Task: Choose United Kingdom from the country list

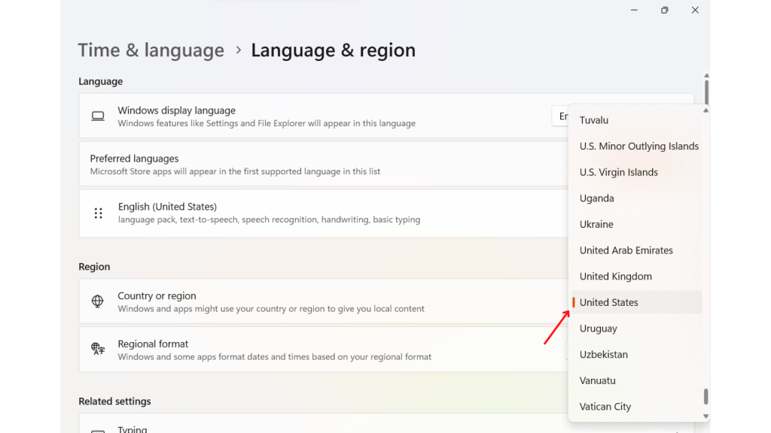Action: 637,277
